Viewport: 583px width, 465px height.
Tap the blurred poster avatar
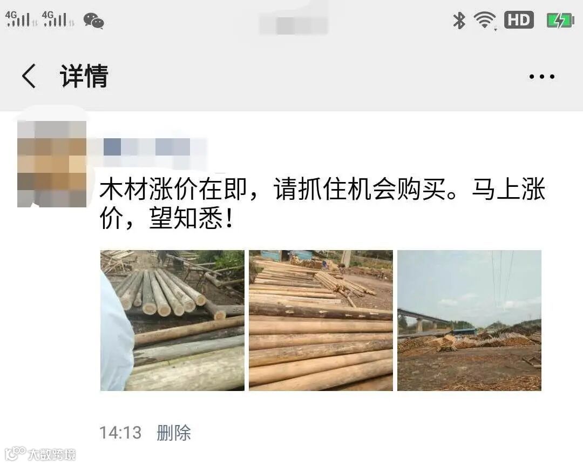click(x=52, y=164)
